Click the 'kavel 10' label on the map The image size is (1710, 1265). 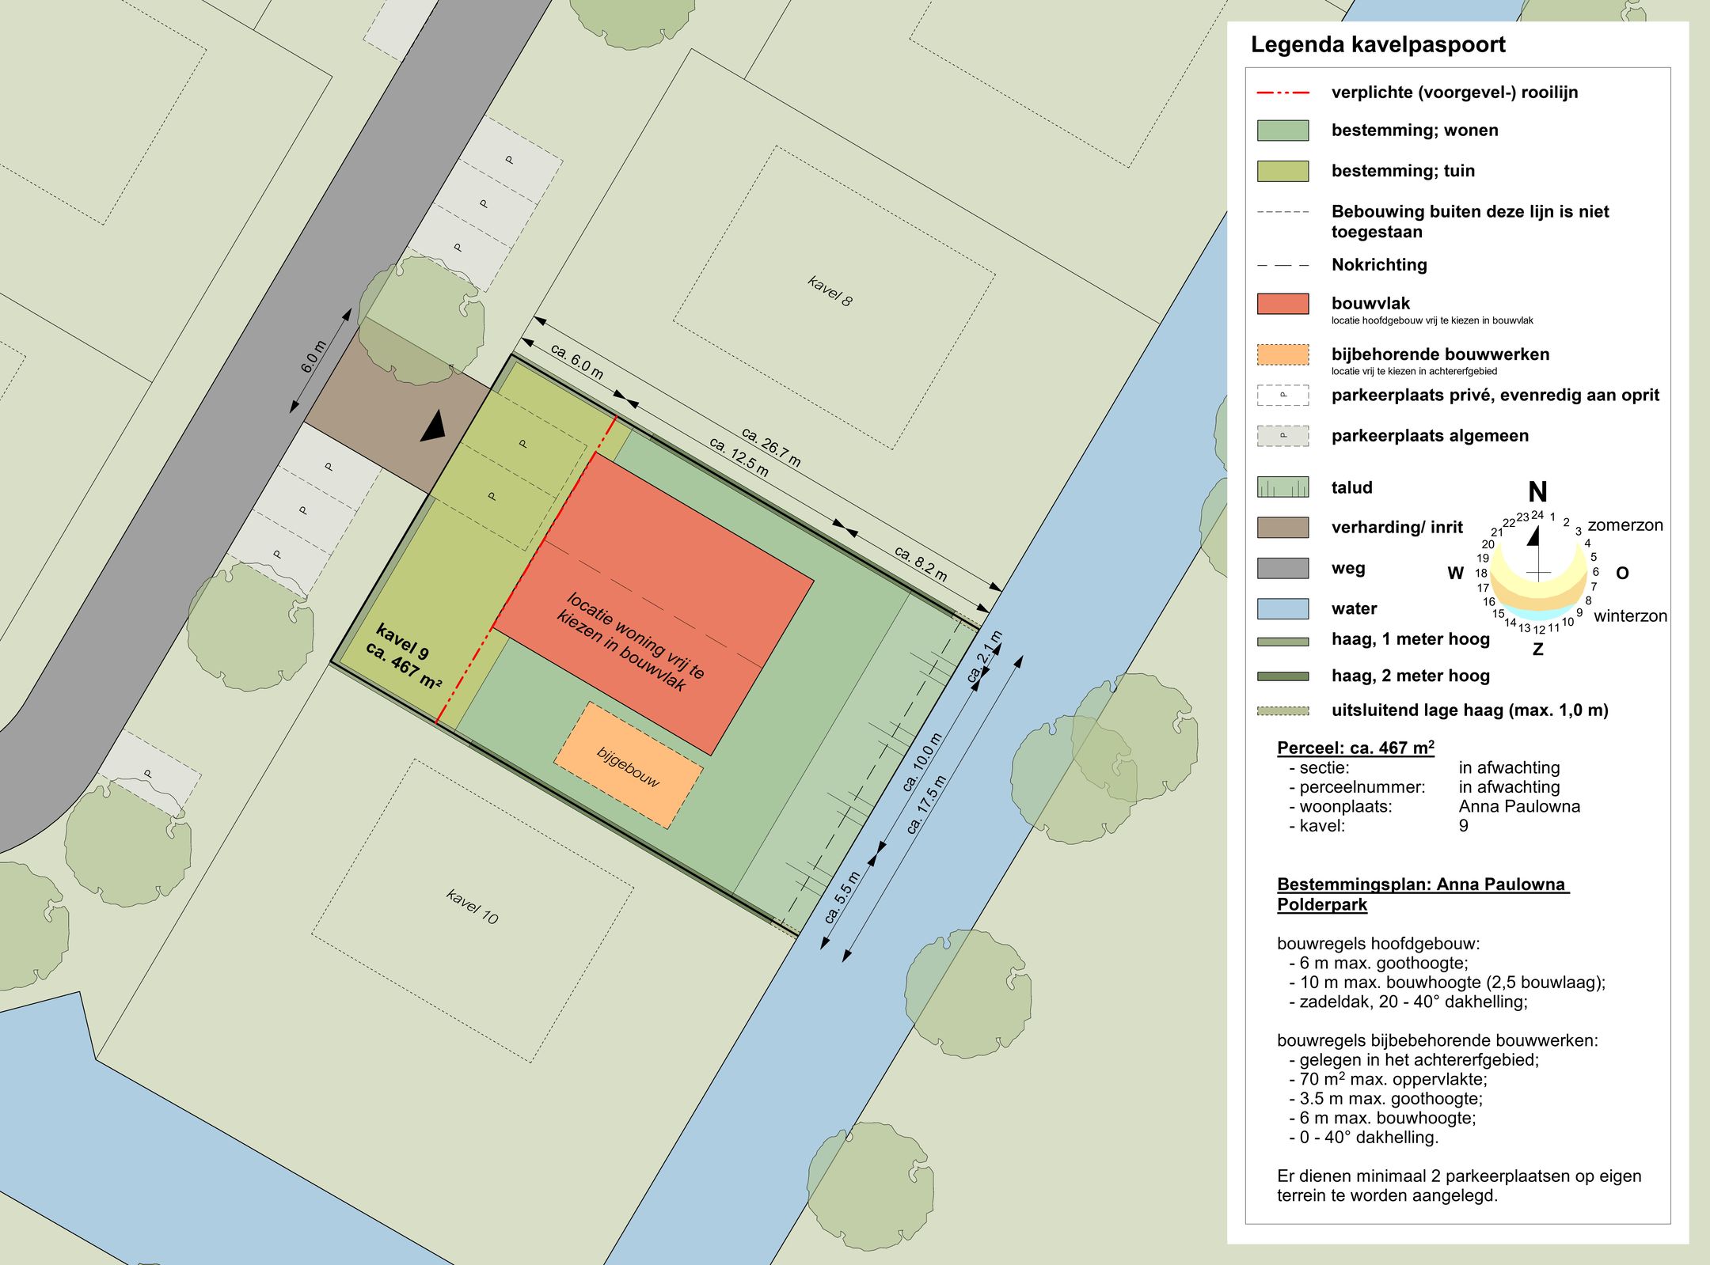(x=472, y=907)
